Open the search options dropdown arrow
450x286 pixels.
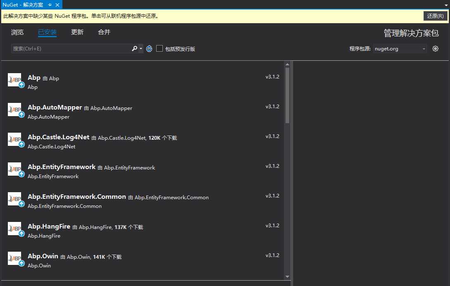[x=141, y=48]
